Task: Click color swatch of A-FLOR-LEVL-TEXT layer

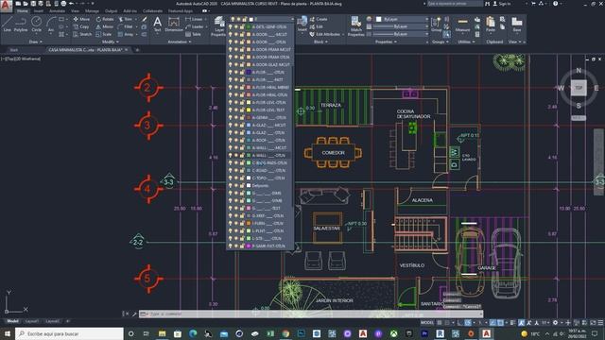Action: pyautogui.click(x=249, y=110)
